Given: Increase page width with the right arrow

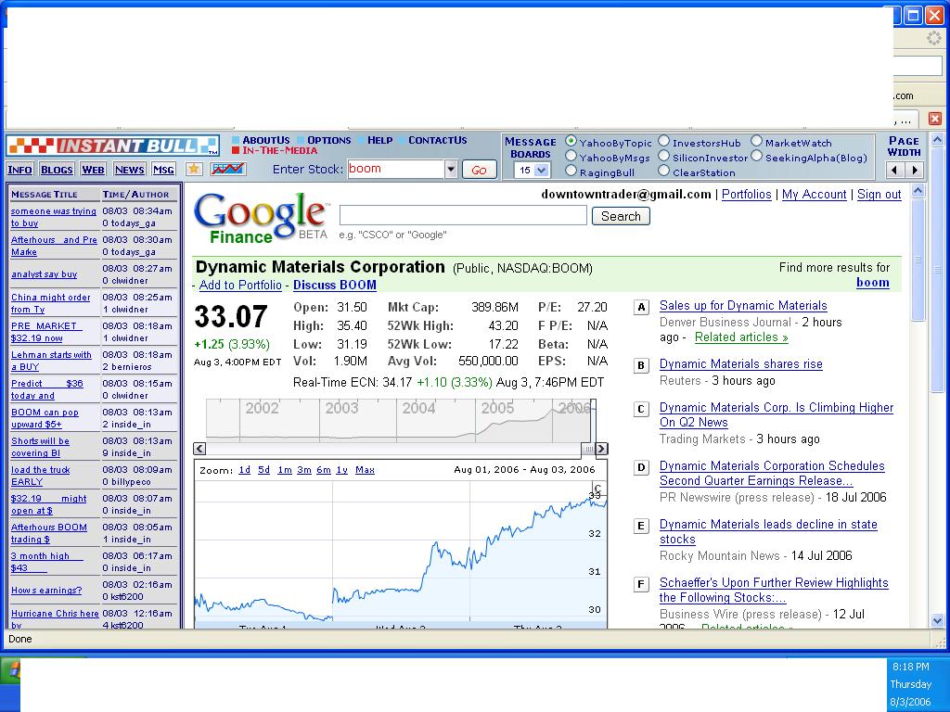Looking at the screenshot, I should click(914, 171).
